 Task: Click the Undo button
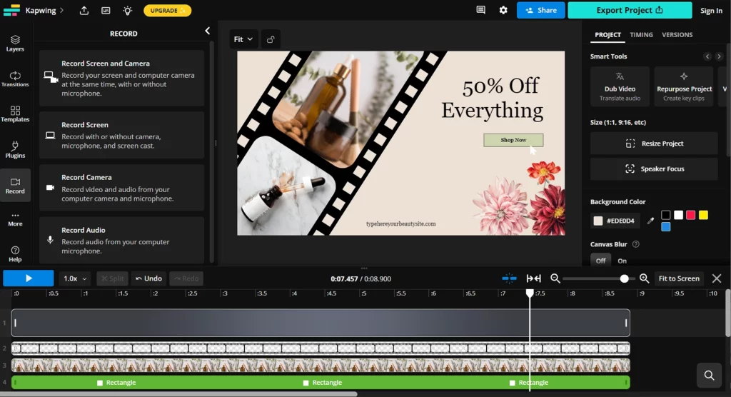(148, 278)
